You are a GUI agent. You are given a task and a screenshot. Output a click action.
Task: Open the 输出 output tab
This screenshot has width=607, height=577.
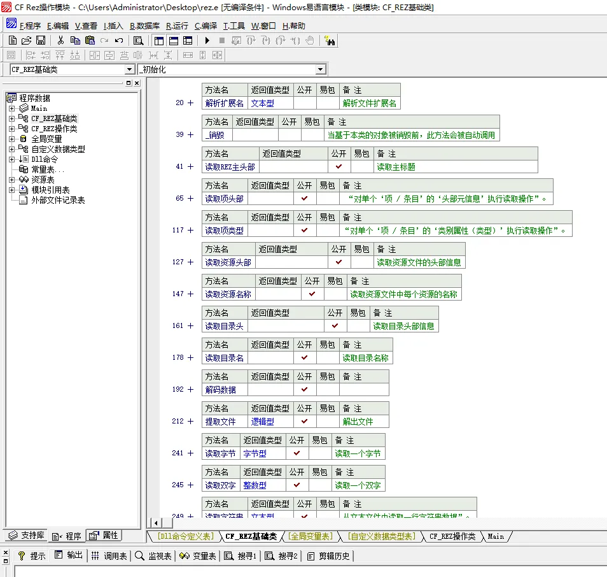pyautogui.click(x=69, y=555)
